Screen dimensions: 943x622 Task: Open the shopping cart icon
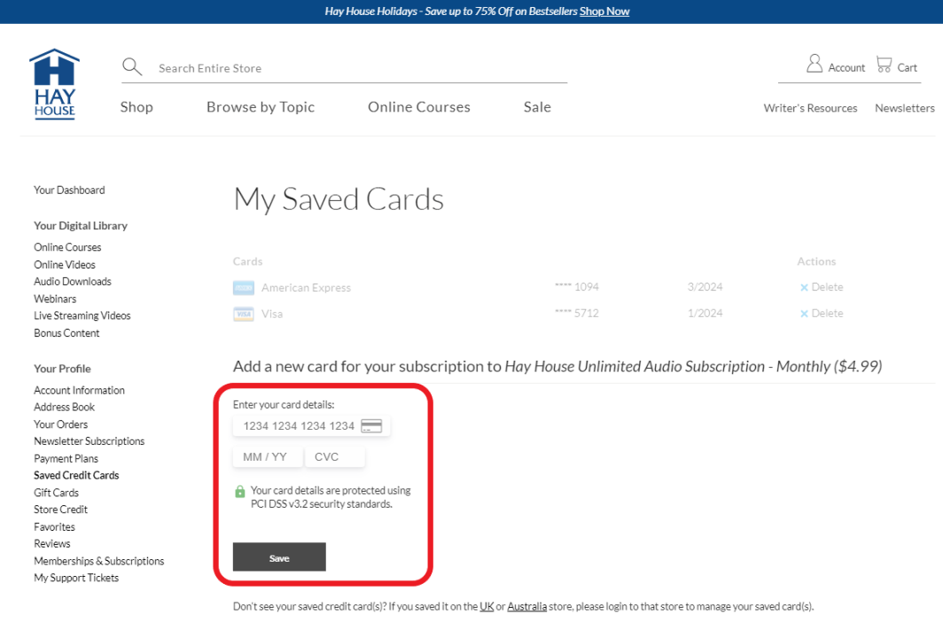[884, 65]
